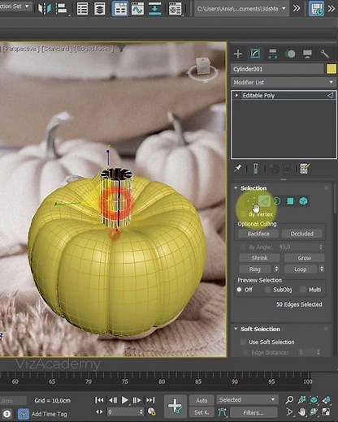Viewport: 338px width, 422px height.
Task: Expand the Editable Poly stack entry
Action: 236,96
